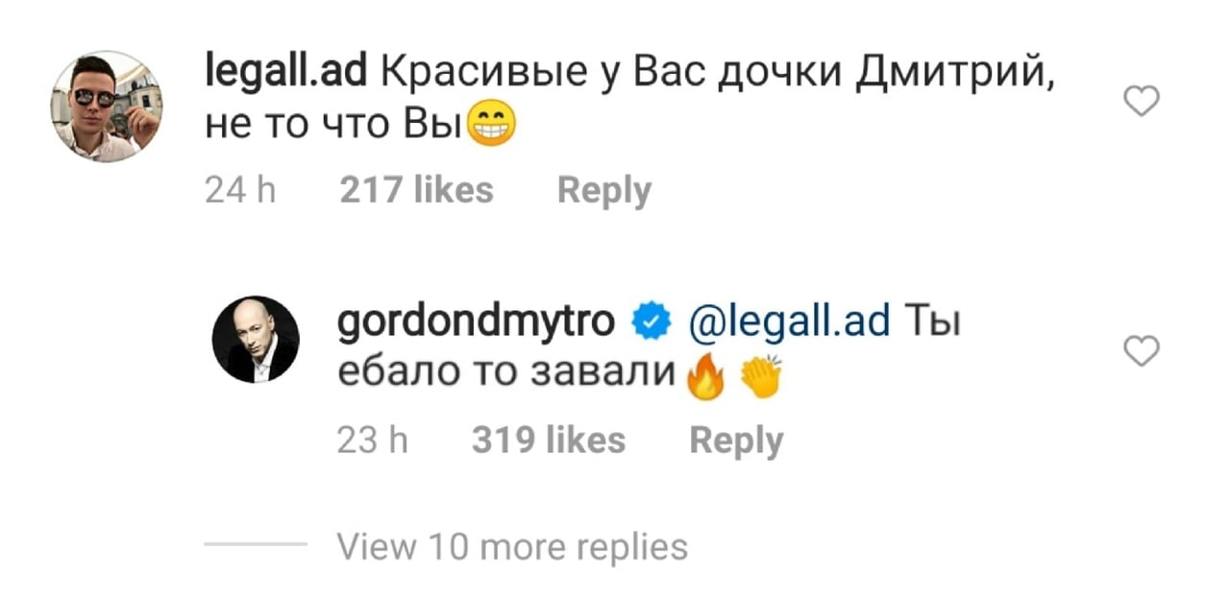The image size is (1230, 597).
Task: Click the grinning face emoji
Action: pyautogui.click(x=490, y=127)
